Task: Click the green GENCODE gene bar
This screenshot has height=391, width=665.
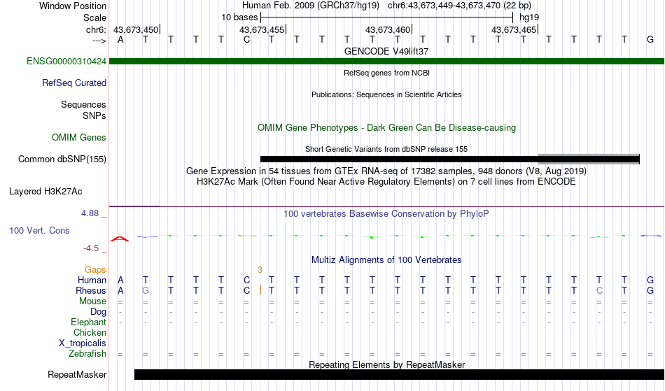Action: click(387, 62)
